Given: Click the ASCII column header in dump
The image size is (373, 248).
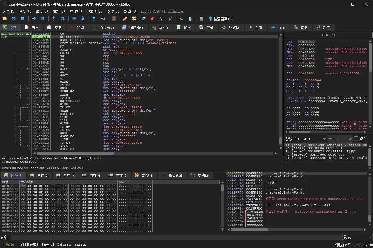Looking at the screenshot, I should tap(135, 182).
